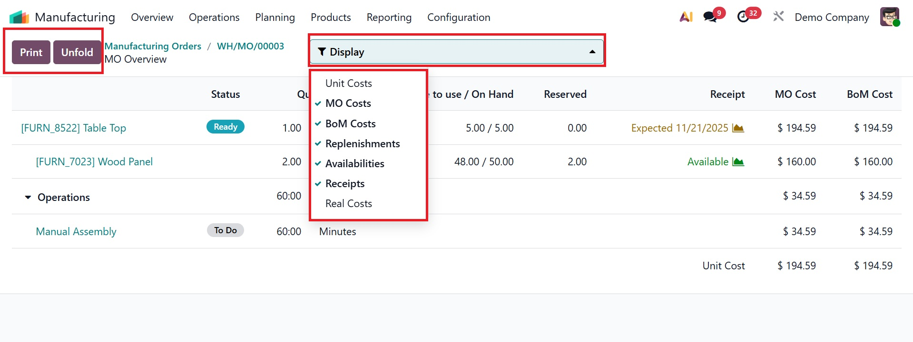
Task: Click the Manufacturing app logo icon
Action: tap(19, 17)
